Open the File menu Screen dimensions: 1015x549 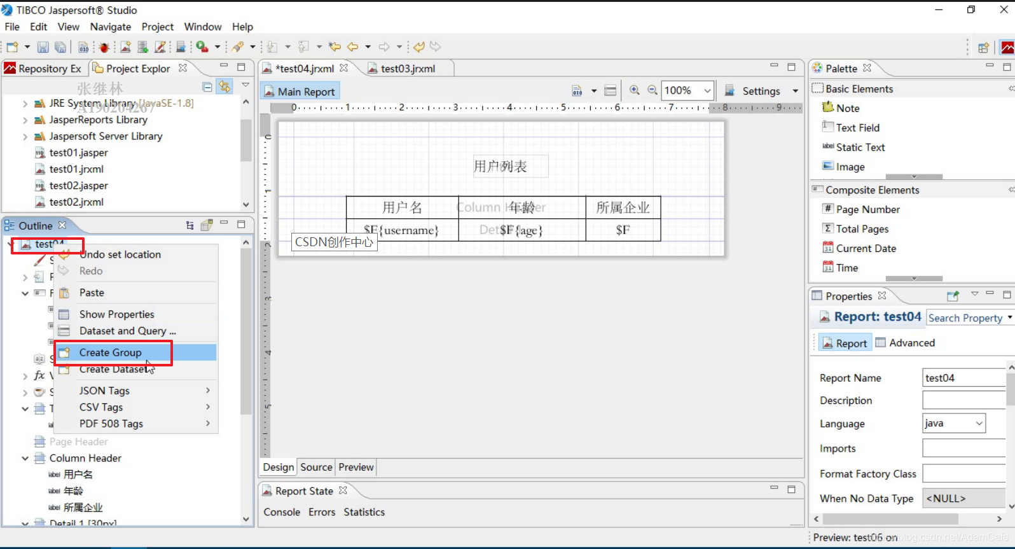pyautogui.click(x=12, y=27)
